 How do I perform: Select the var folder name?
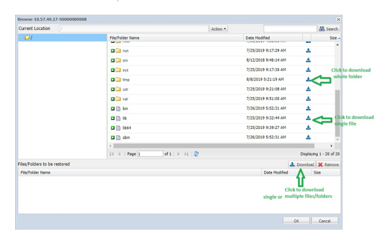tap(125, 99)
